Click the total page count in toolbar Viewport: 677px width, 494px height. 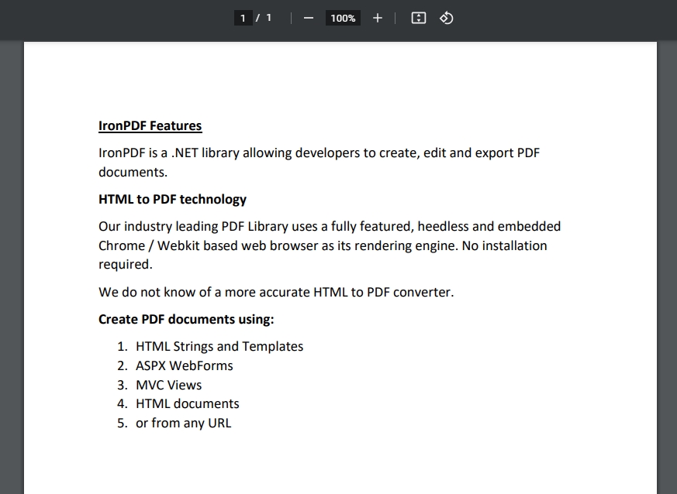tap(269, 18)
